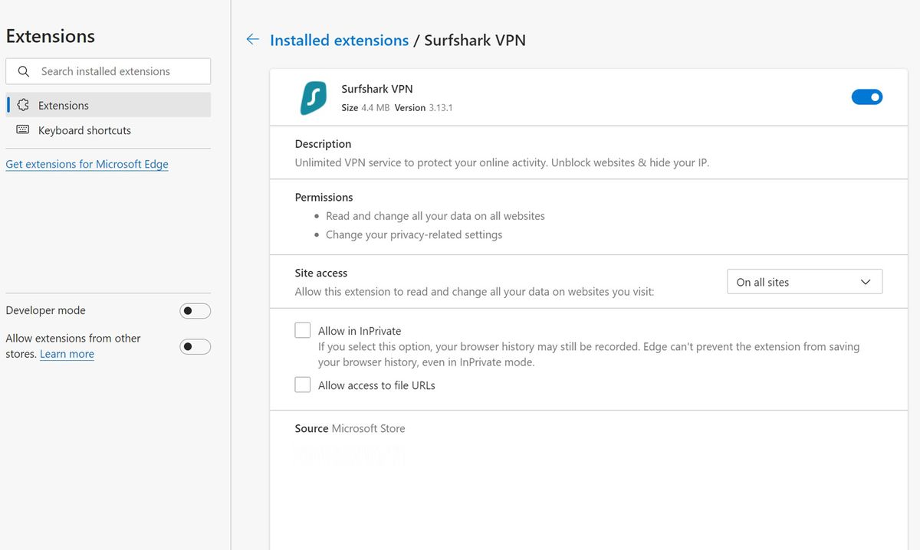Disable the Surfshark VPN extension toggle

[866, 97]
